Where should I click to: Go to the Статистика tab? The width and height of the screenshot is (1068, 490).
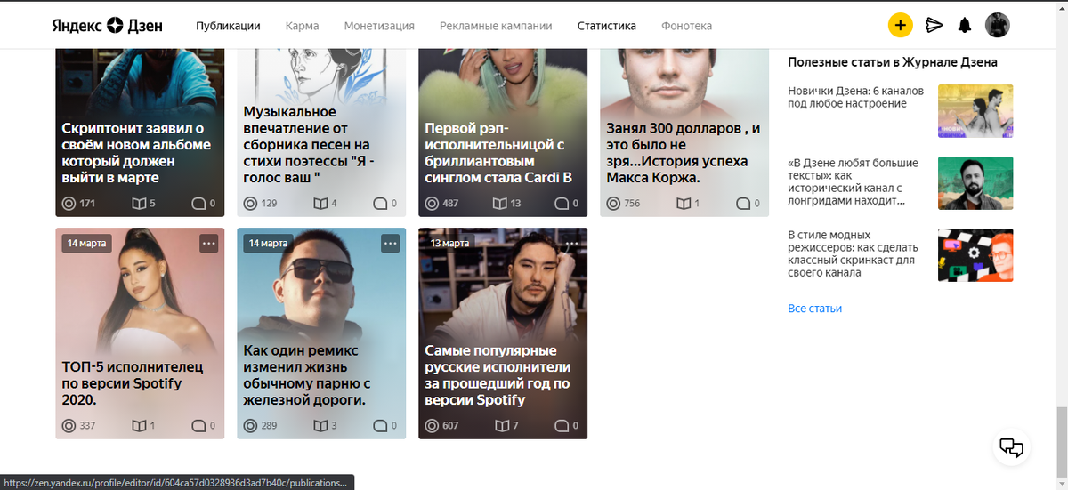click(606, 26)
